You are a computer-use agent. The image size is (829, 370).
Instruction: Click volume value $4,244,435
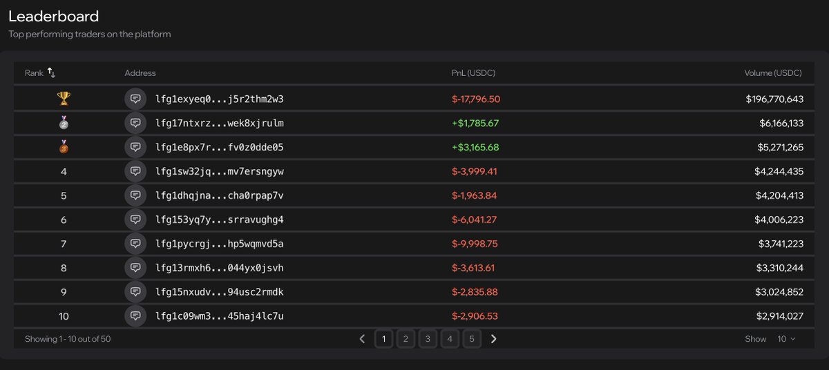point(780,171)
